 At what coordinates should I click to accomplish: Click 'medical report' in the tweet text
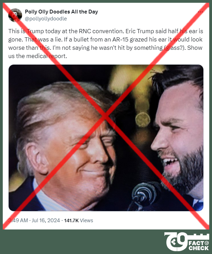47,56
